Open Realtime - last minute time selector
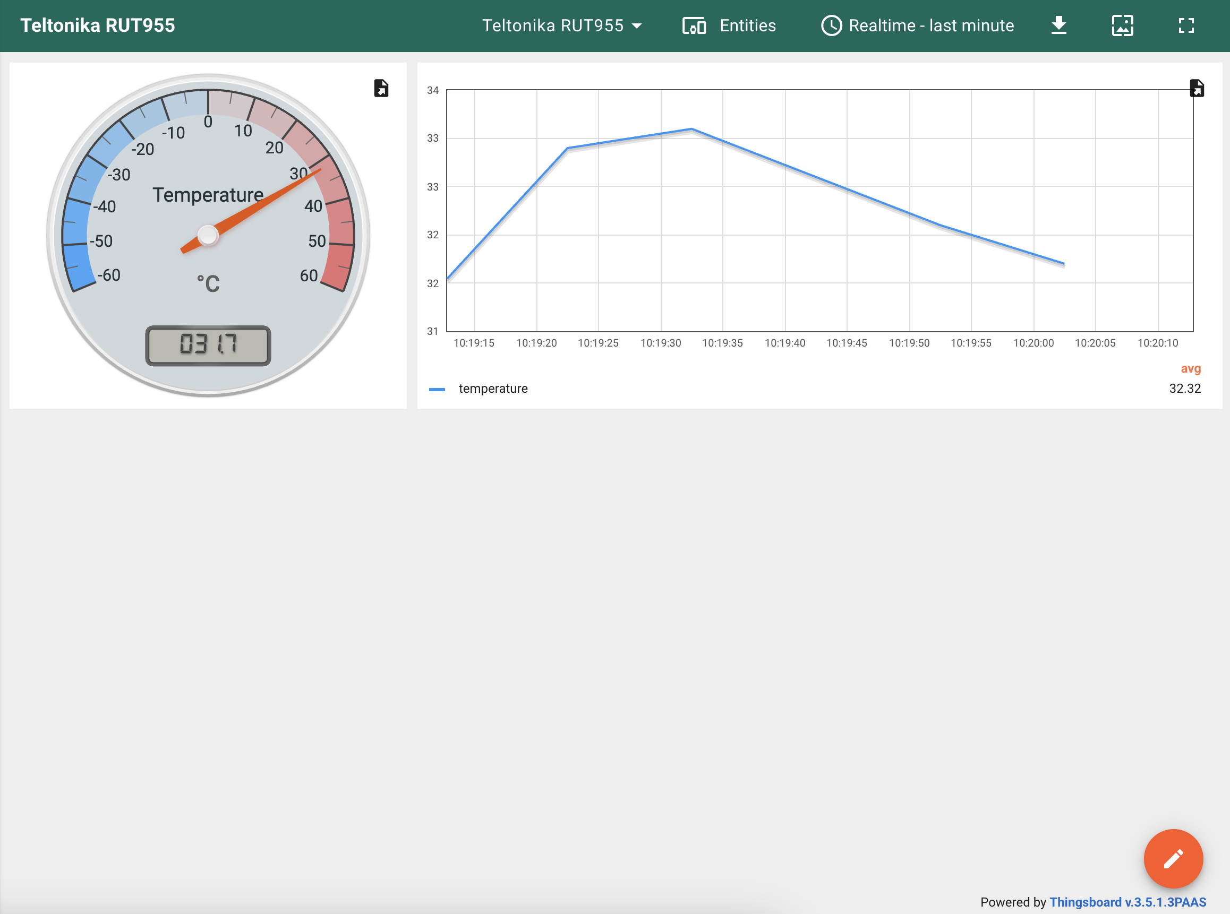 [931, 25]
